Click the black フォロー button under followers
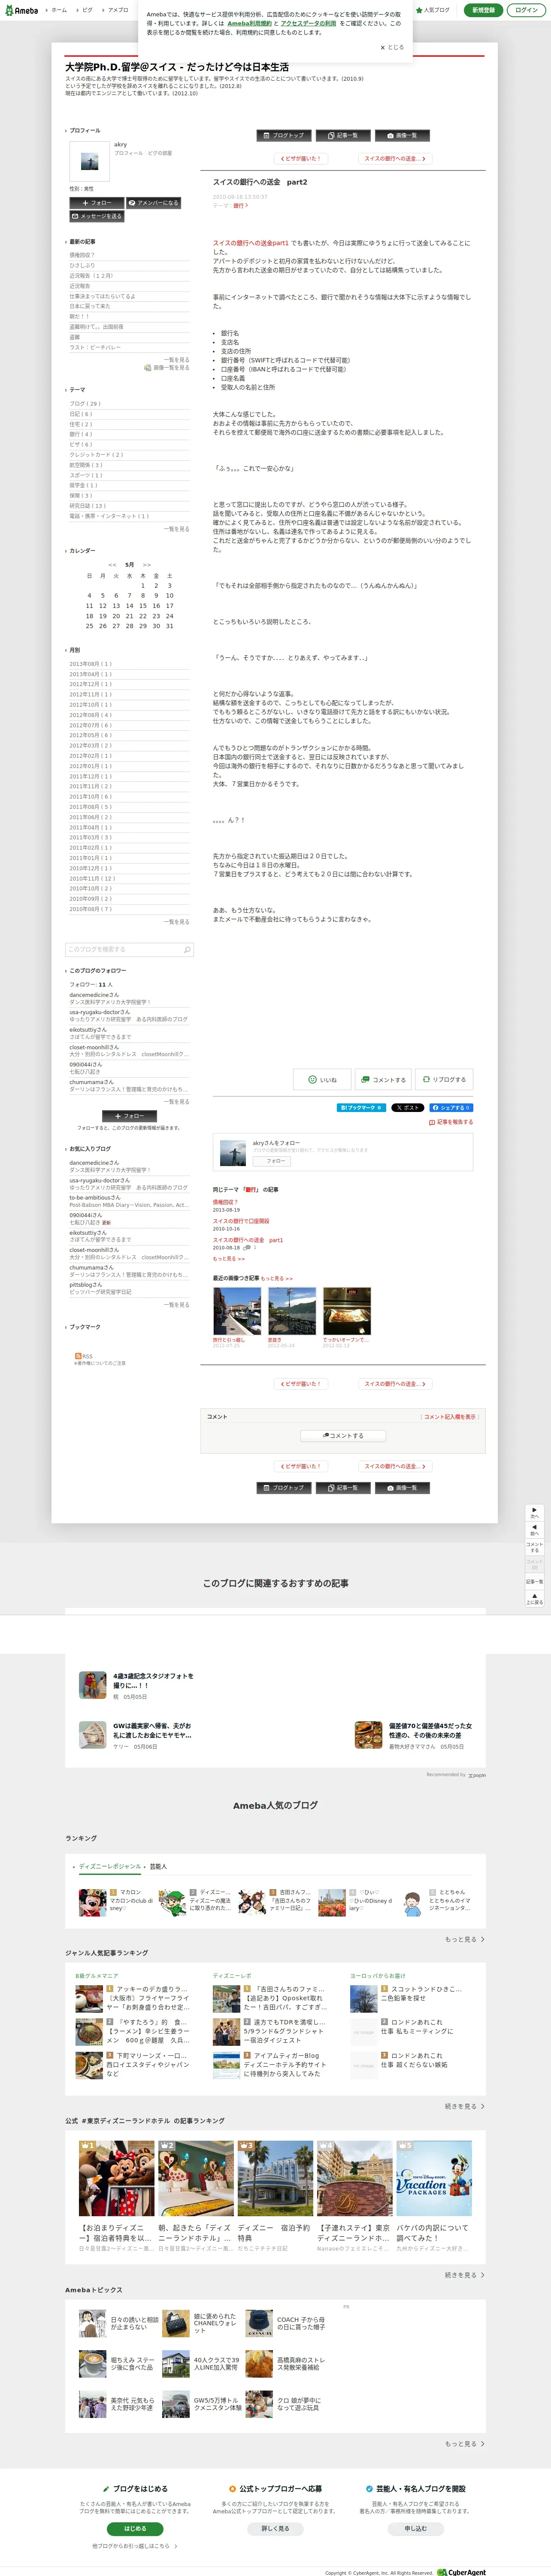The width and height of the screenshot is (551, 2576). tap(129, 1116)
